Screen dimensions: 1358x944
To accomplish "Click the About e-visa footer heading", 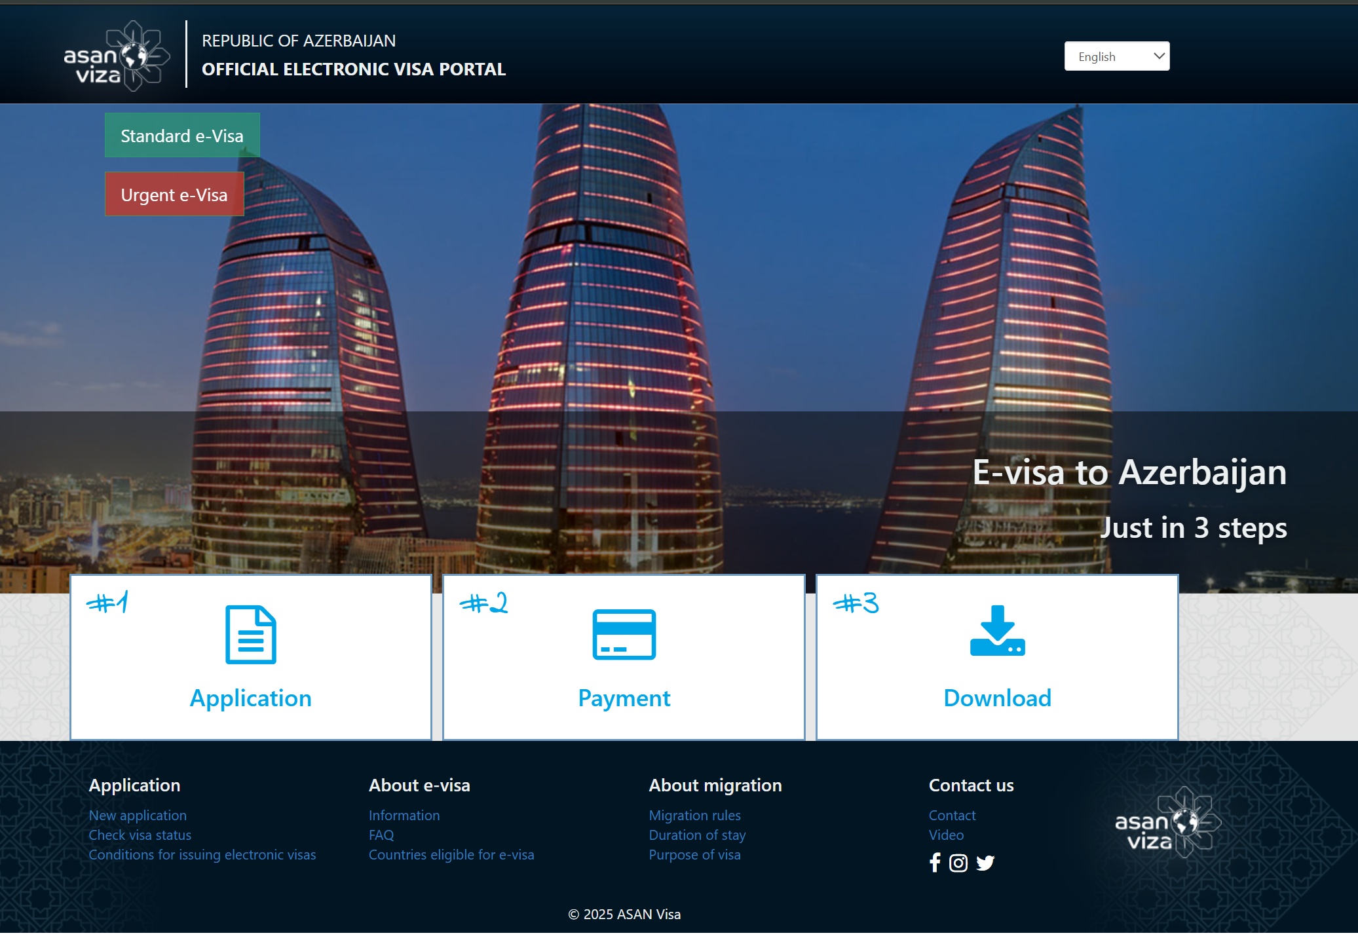I will pos(419,785).
